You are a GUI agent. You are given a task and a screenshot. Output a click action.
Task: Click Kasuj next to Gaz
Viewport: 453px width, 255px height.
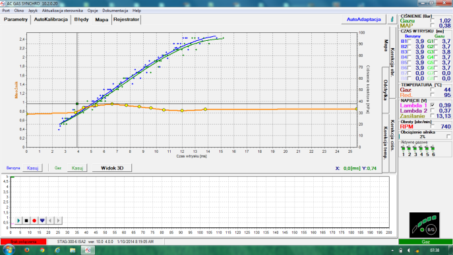[x=77, y=168]
